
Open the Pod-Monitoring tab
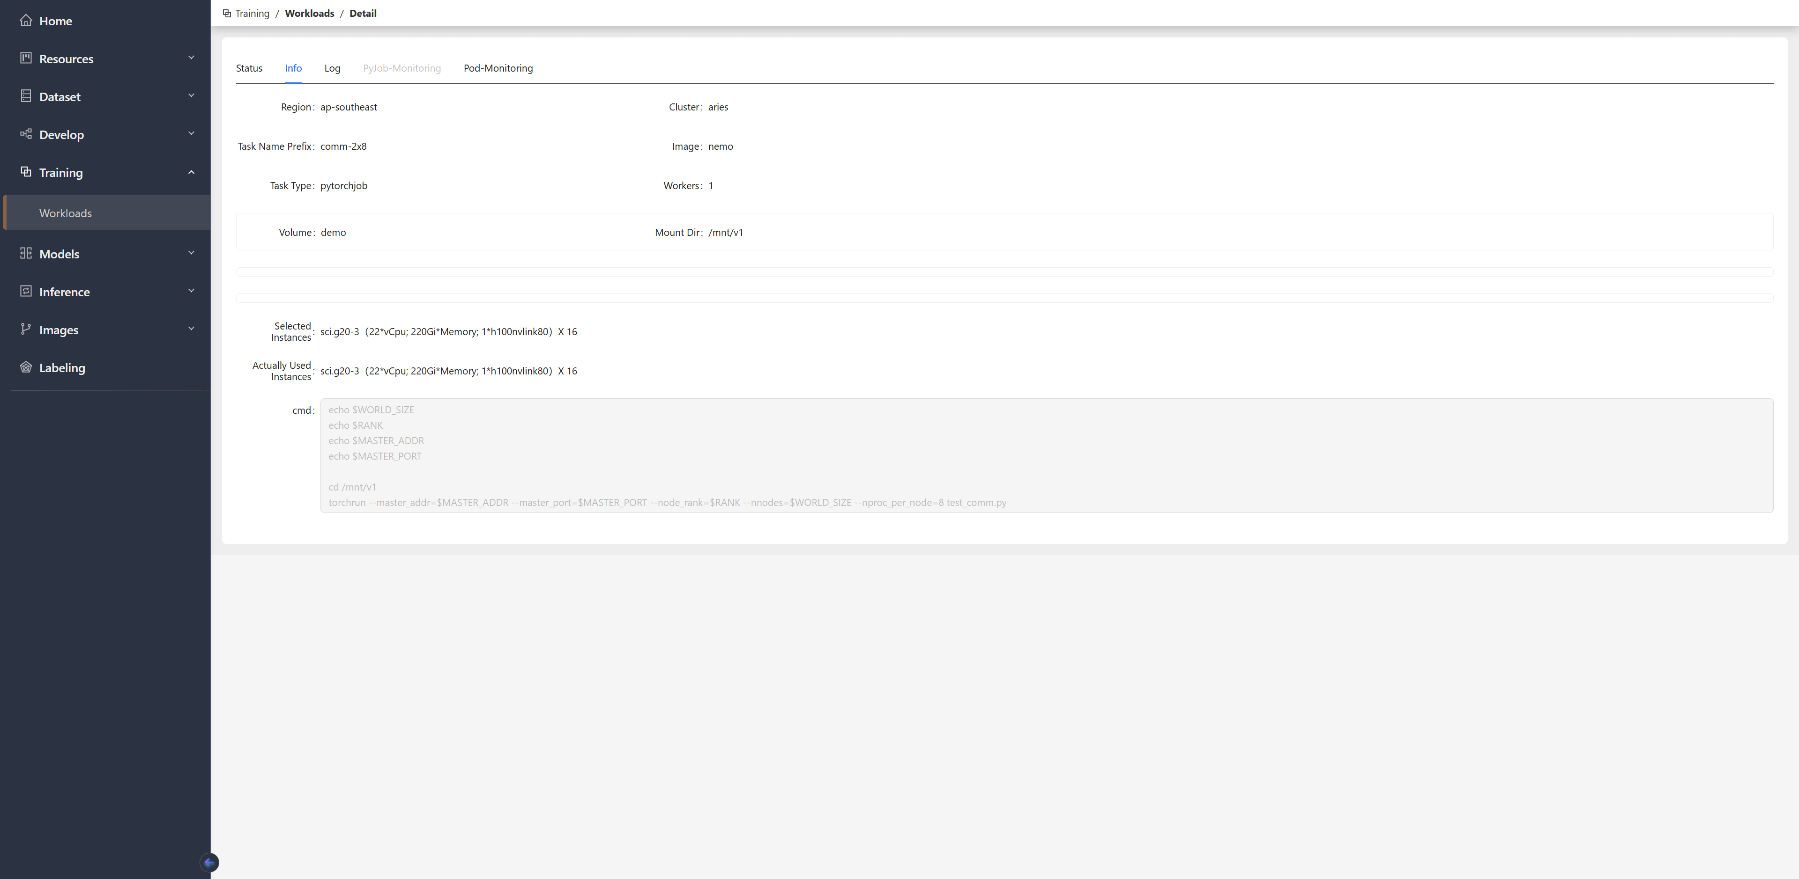(498, 68)
